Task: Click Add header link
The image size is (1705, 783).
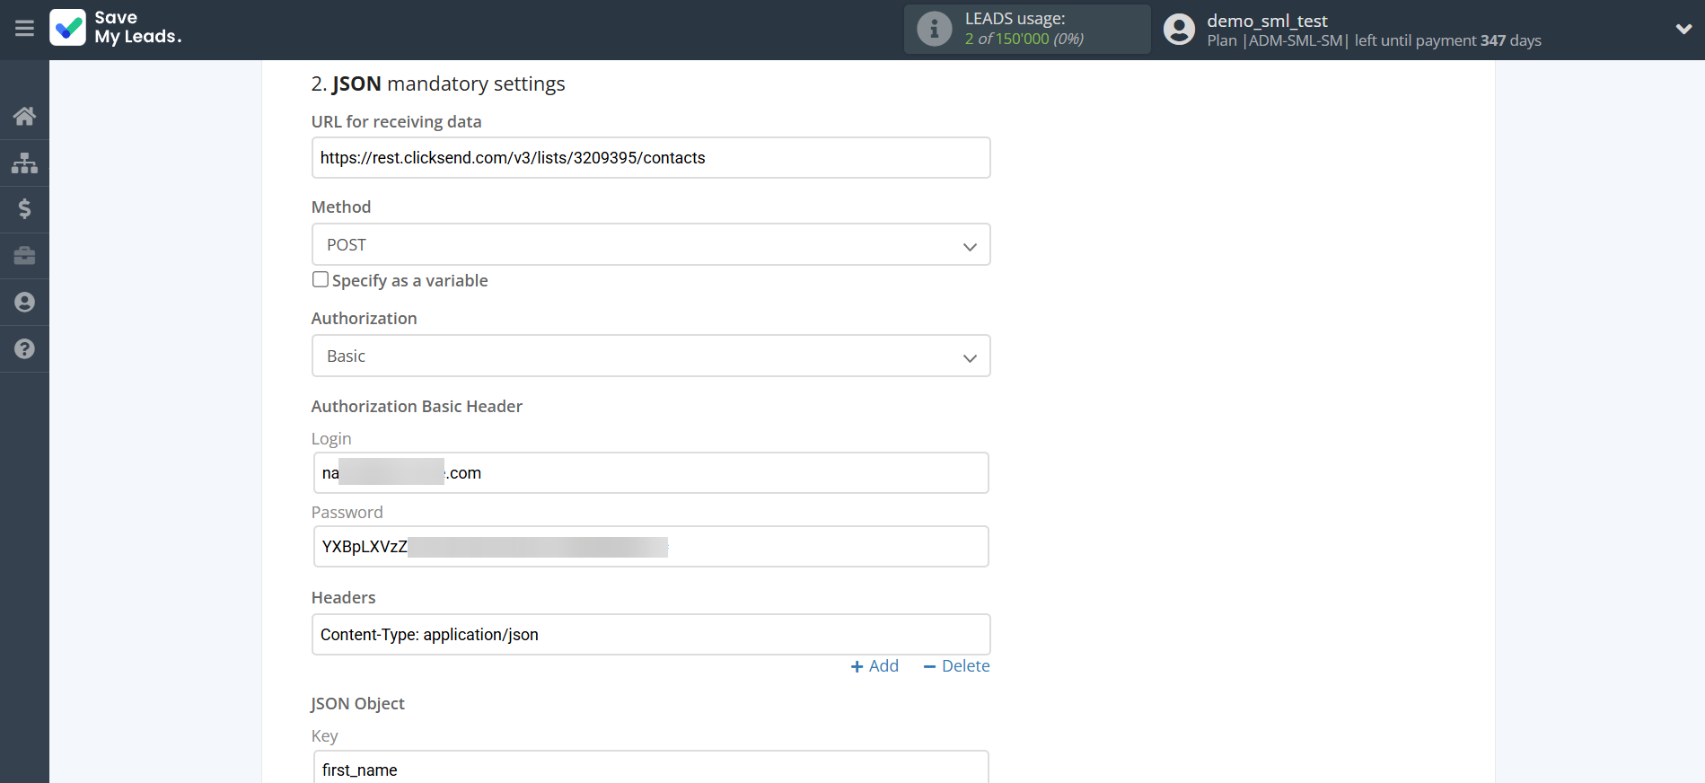Action: (x=874, y=666)
